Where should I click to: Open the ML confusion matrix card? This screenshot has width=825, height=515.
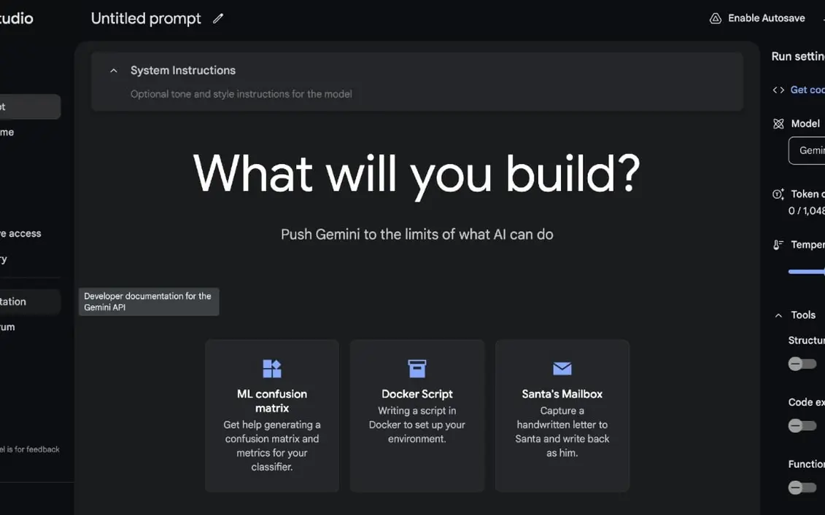pyautogui.click(x=272, y=416)
